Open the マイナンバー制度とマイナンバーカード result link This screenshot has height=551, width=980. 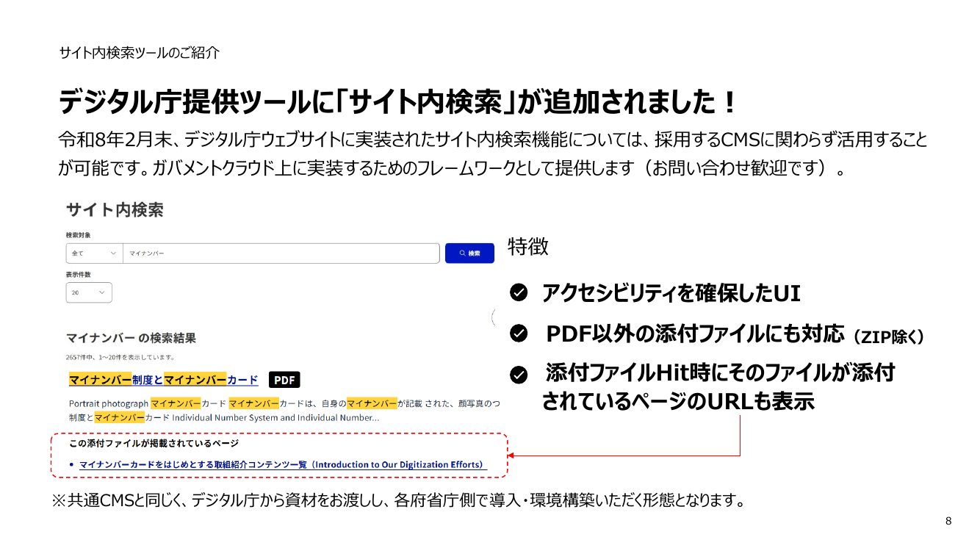click(x=164, y=380)
